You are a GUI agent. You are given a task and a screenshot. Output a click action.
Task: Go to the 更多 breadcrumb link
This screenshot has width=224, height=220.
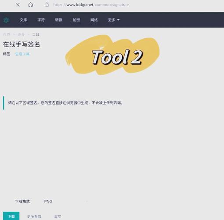[x=21, y=34]
